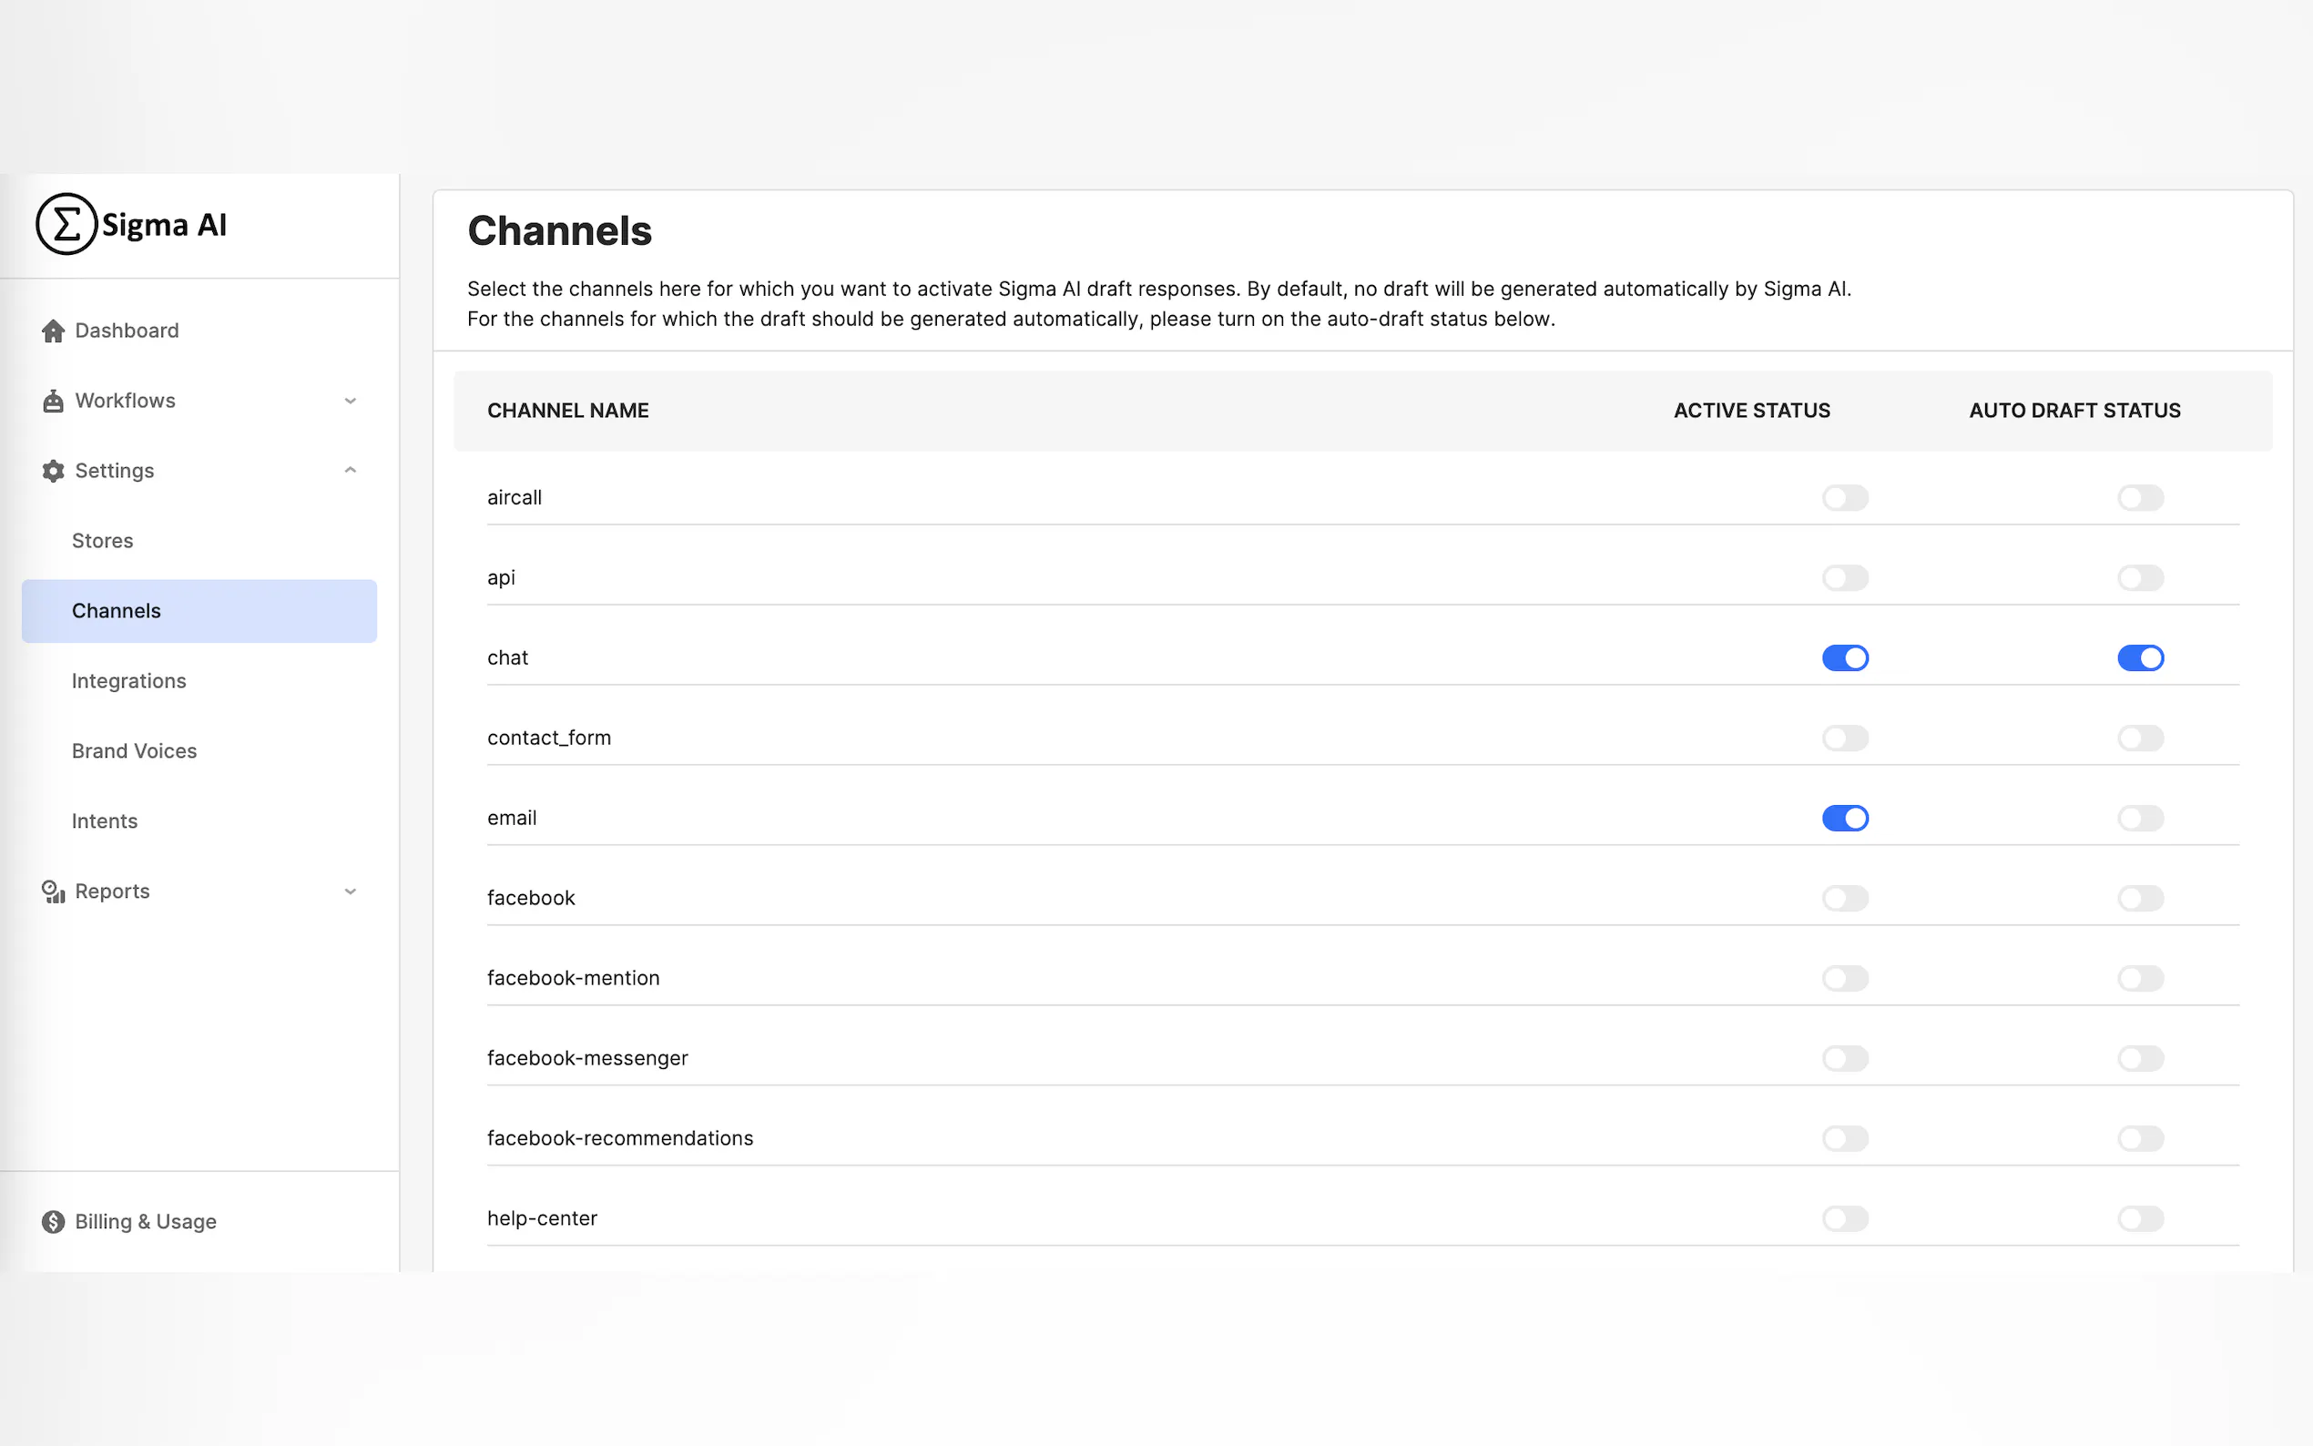This screenshot has width=2313, height=1446.
Task: Click the Billing & Usage dollar icon
Action: click(x=54, y=1221)
